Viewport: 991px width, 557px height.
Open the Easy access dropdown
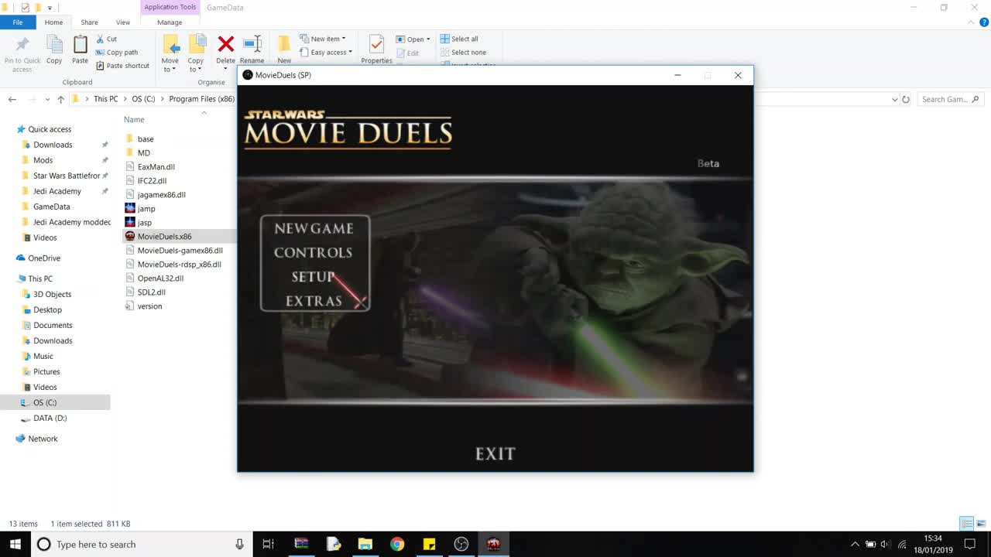click(x=327, y=52)
